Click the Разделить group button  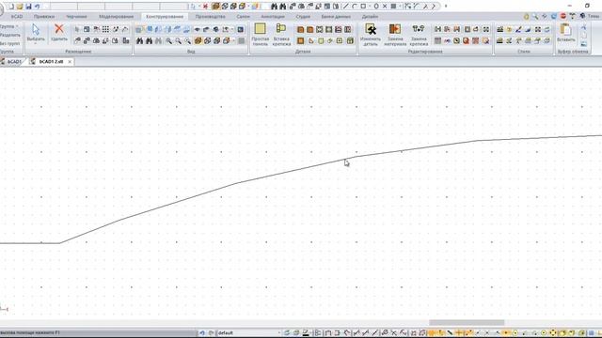coord(10,35)
